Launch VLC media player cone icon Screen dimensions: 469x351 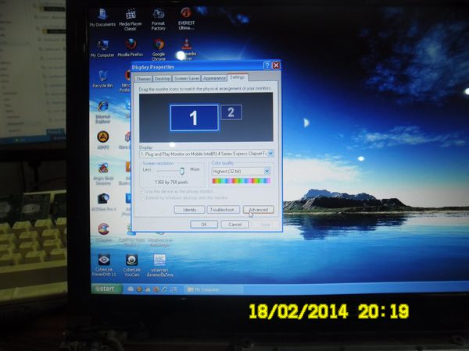(x=187, y=44)
